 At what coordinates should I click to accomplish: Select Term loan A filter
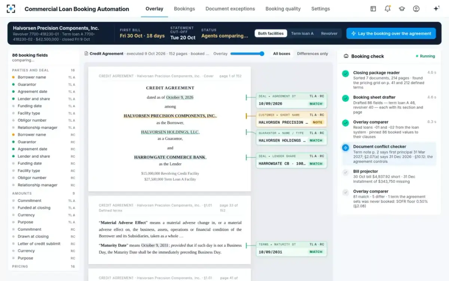pos(302,33)
